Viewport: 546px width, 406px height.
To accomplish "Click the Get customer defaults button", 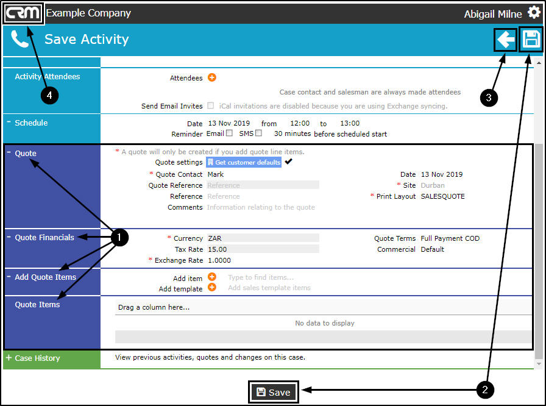I will 244,162.
